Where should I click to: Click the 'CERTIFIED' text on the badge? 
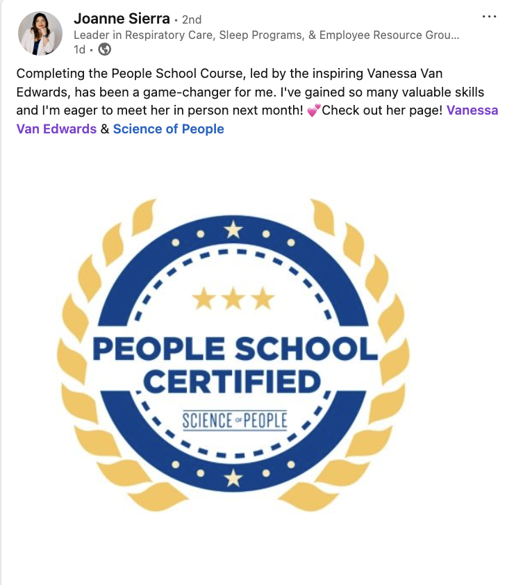[x=234, y=381]
